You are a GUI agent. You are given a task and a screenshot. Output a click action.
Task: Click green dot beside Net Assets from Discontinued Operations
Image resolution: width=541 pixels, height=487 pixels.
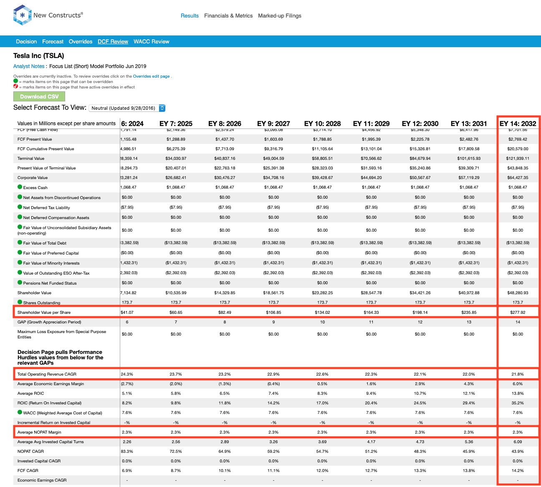[20, 197]
